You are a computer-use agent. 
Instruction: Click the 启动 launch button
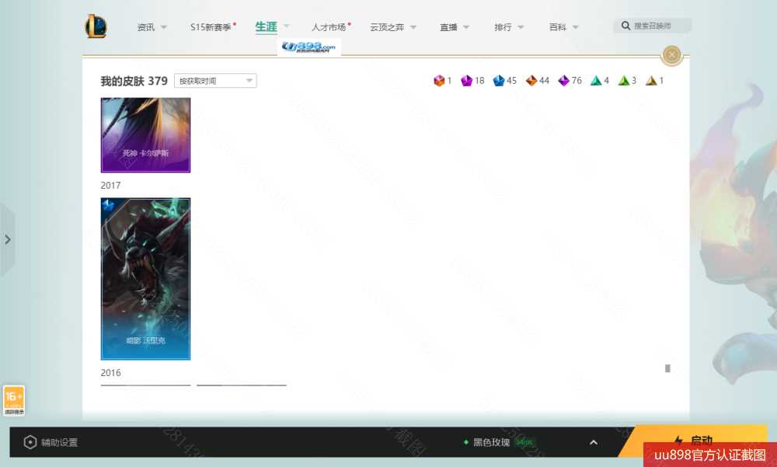(694, 441)
